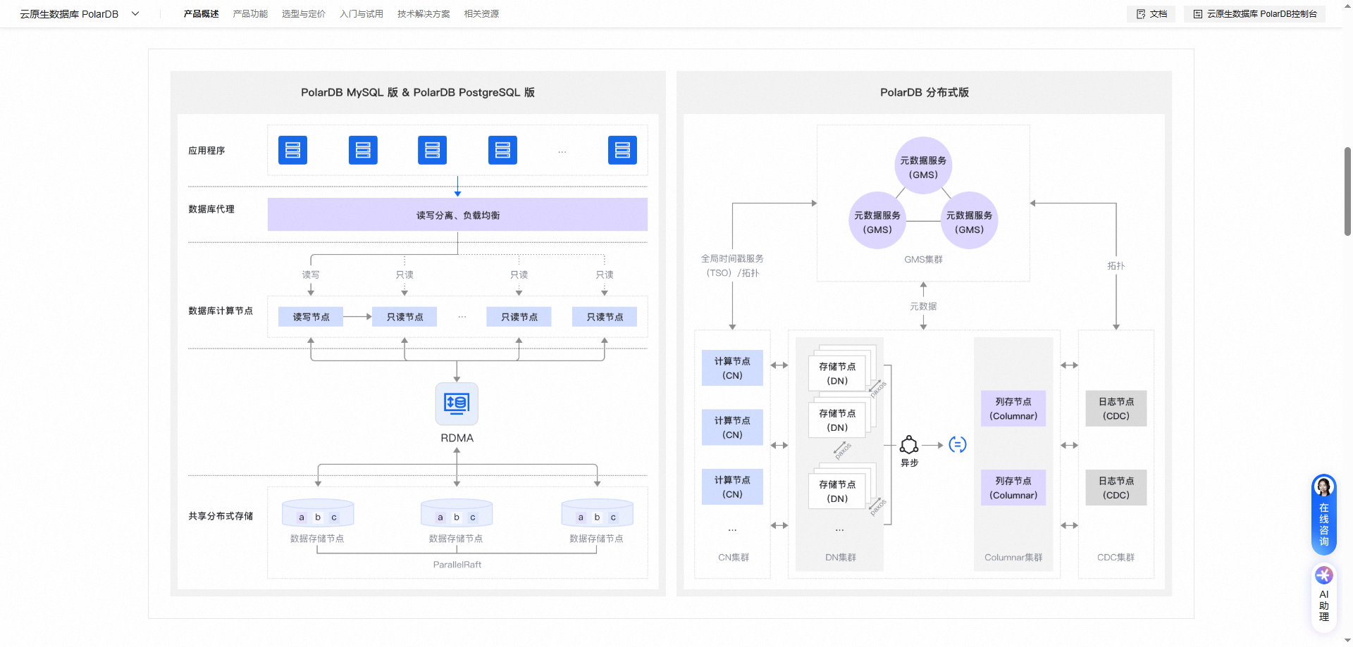Click the CN集群 label

click(x=734, y=558)
